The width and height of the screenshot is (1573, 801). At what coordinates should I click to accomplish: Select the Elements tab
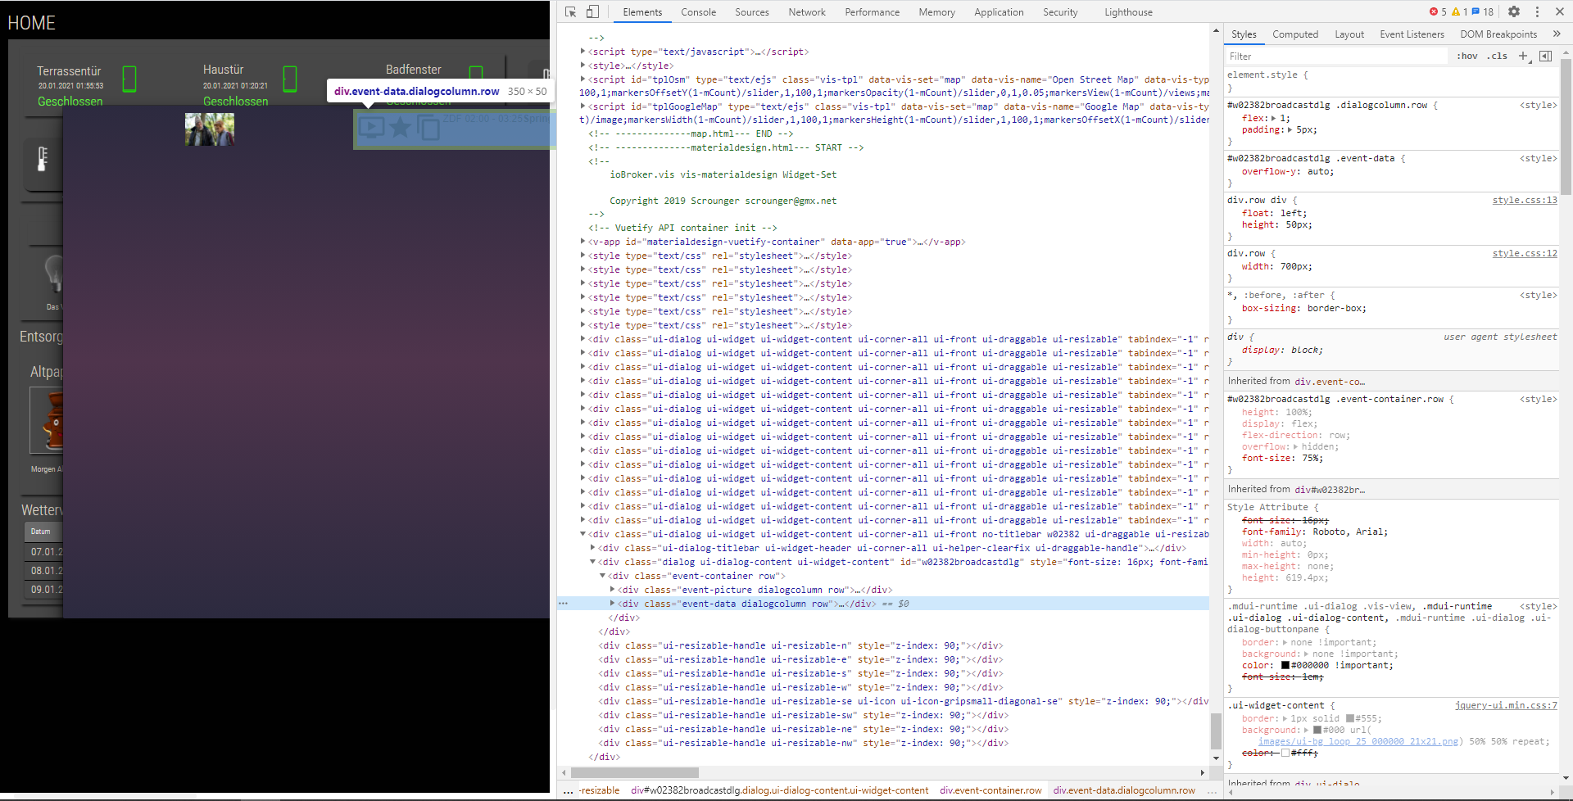[x=642, y=11]
